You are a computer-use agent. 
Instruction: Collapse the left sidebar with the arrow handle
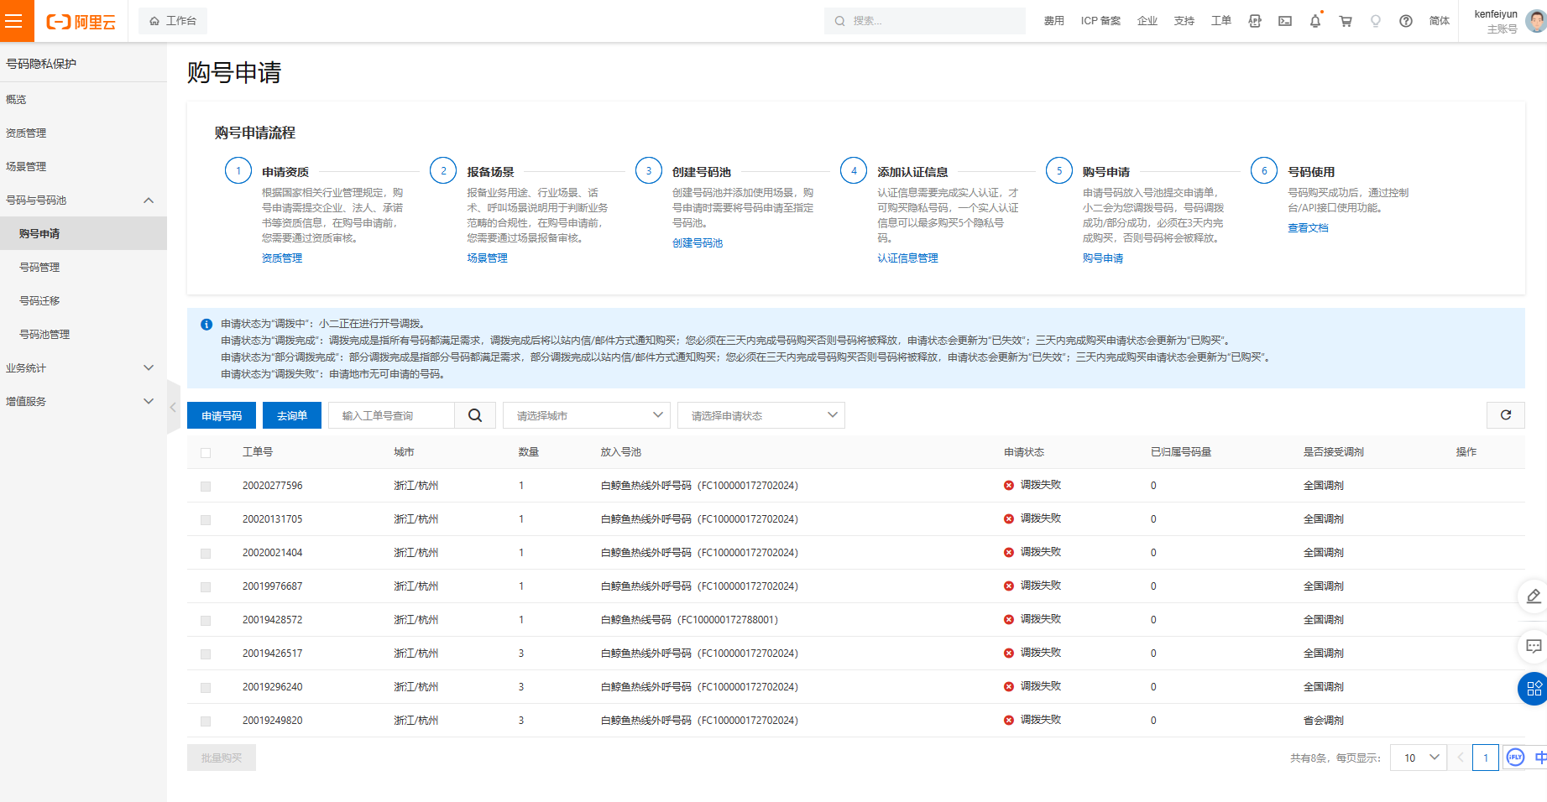(x=174, y=407)
